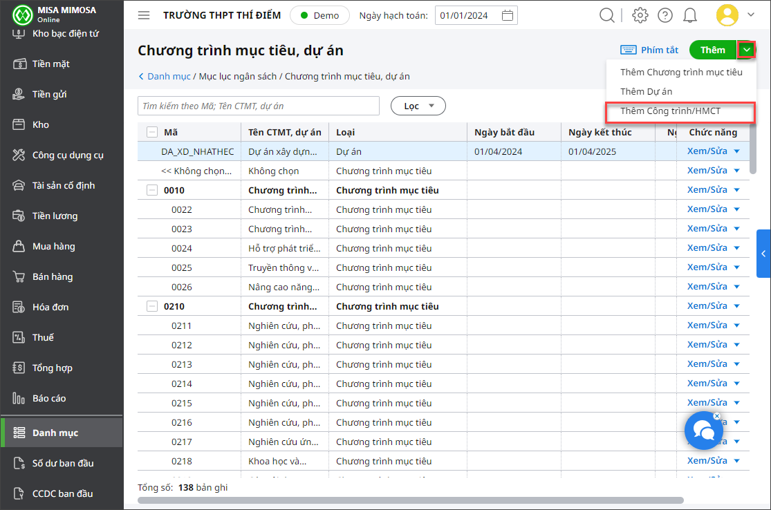This screenshot has height=510, width=771.
Task: Open the calendar date picker icon
Action: coord(508,15)
